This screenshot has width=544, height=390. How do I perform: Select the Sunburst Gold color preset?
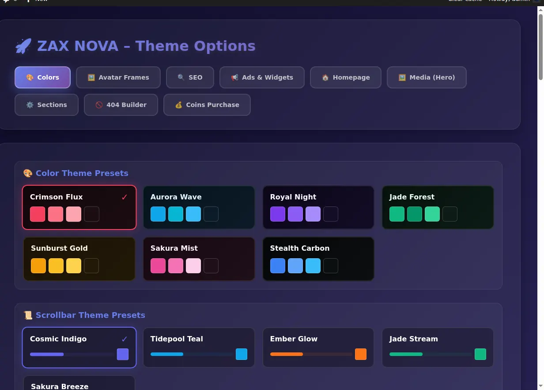(79, 259)
